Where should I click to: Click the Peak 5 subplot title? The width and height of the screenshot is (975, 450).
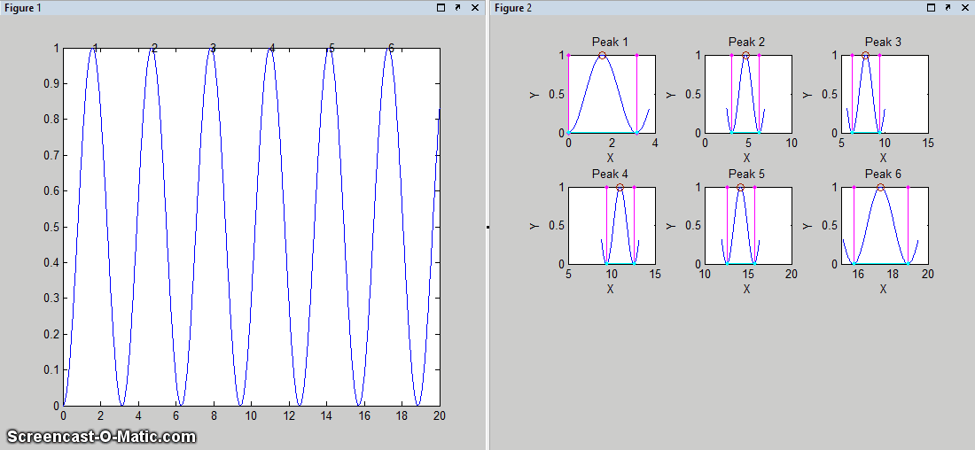[746, 174]
